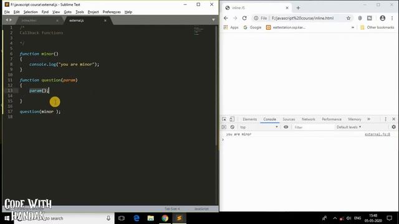Viewport: 399px width, 224px height.
Task: Open the eattestation bookmark
Action: [x=286, y=27]
